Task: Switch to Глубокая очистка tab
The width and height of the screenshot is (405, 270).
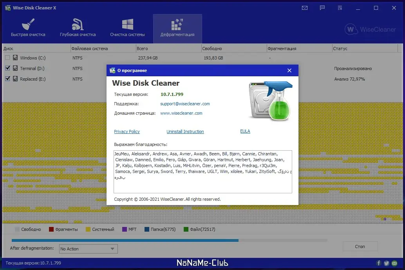Action: (x=78, y=29)
